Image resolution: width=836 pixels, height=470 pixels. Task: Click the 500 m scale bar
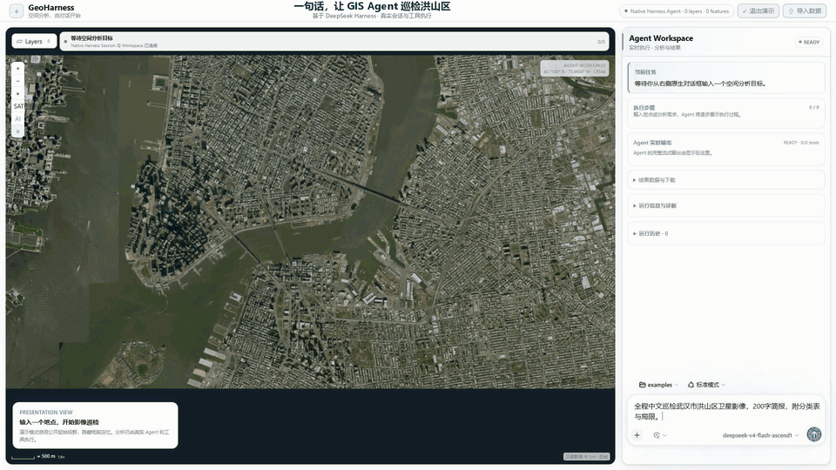[37, 457]
